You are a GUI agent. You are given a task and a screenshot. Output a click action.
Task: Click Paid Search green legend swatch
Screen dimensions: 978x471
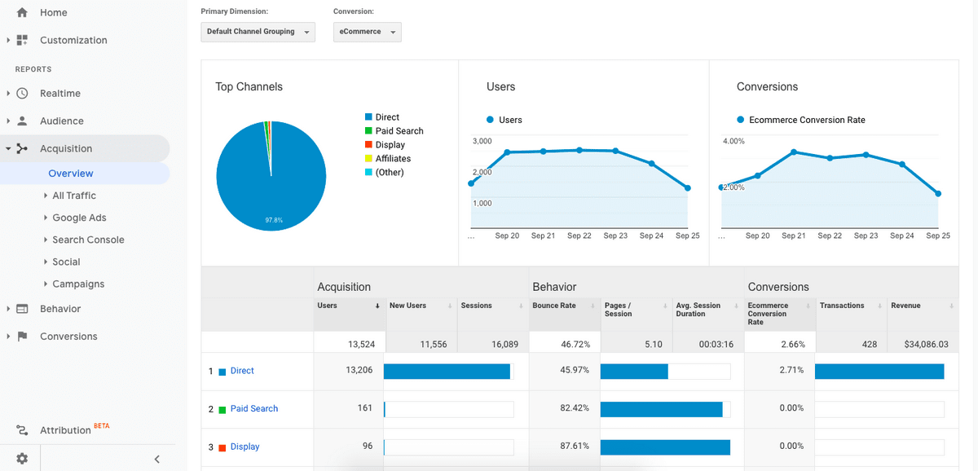point(368,131)
